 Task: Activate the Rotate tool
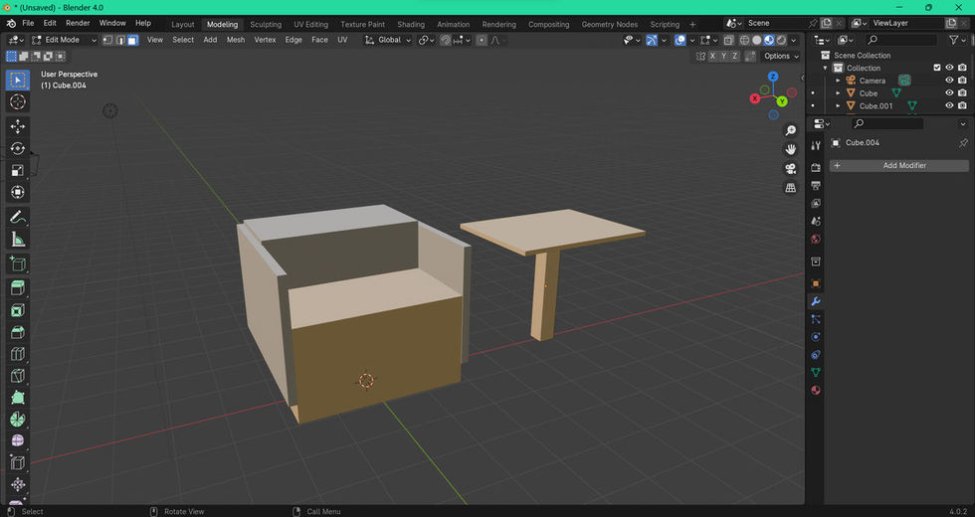tap(18, 148)
